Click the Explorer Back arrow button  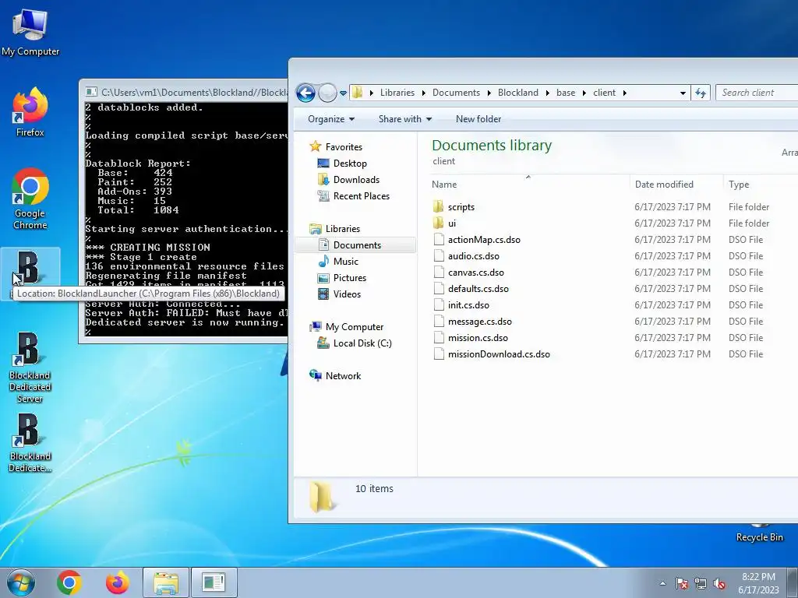coord(305,93)
